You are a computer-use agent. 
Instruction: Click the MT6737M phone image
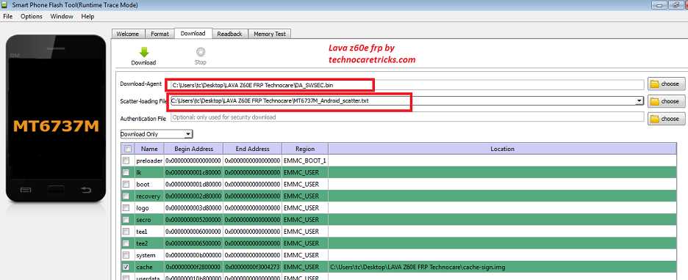[56, 118]
